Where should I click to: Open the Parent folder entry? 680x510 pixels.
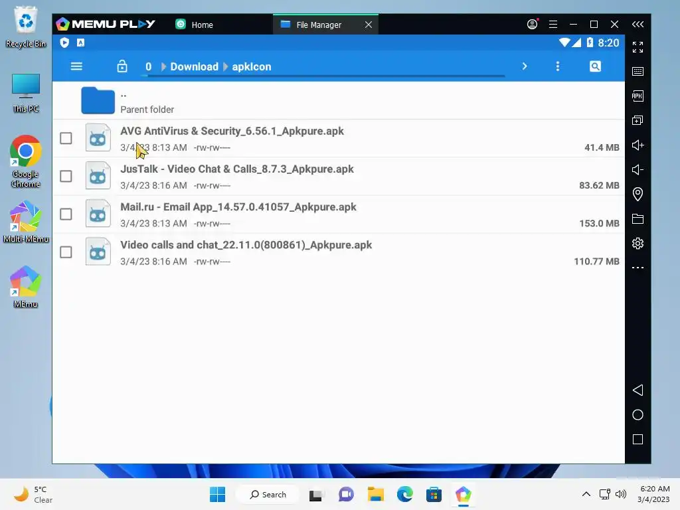click(338, 101)
